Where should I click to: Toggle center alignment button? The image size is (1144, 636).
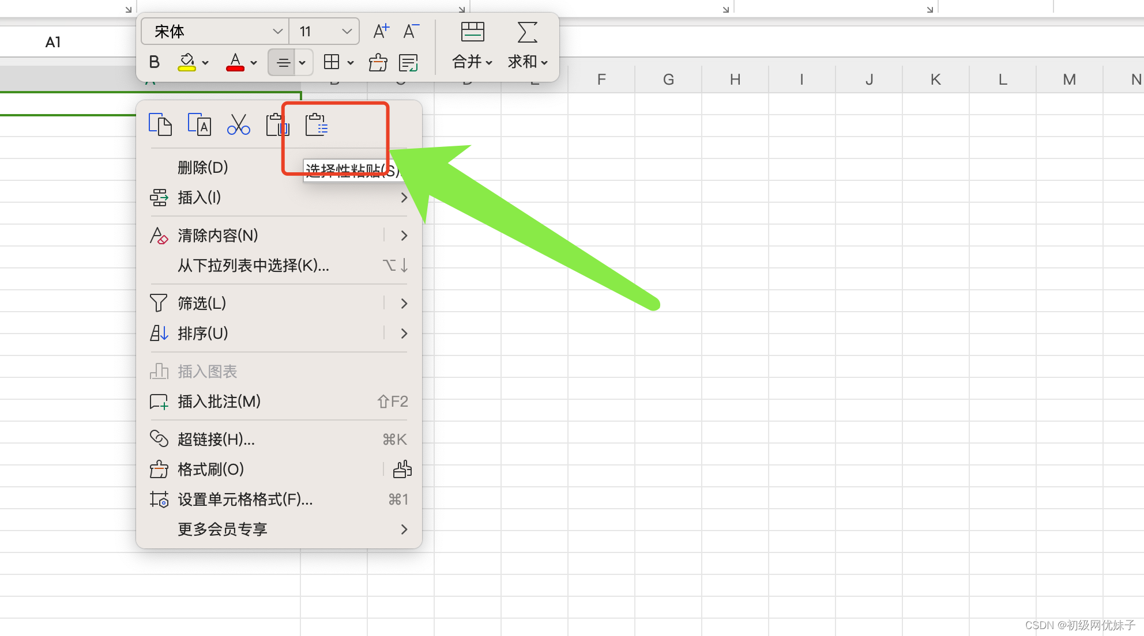[x=283, y=62]
